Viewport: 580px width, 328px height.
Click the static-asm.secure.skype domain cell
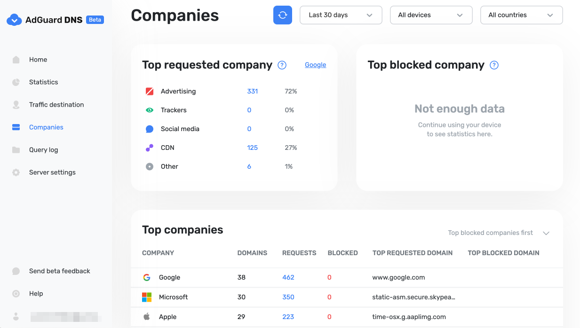pyautogui.click(x=413, y=297)
